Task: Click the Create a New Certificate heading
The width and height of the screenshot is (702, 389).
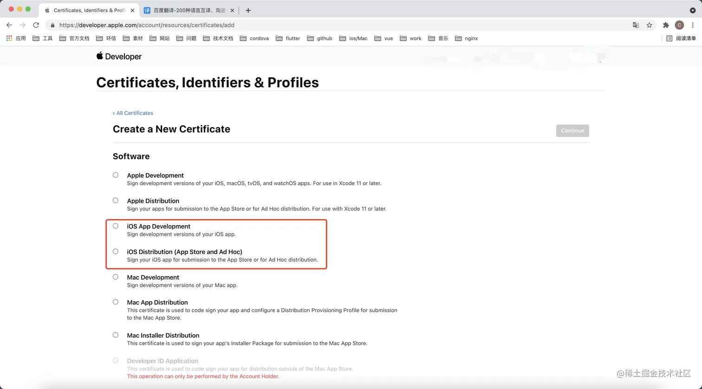Action: point(171,129)
